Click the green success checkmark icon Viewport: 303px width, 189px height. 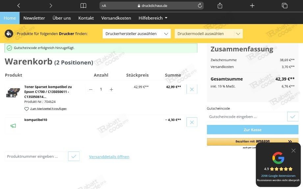[9, 48]
